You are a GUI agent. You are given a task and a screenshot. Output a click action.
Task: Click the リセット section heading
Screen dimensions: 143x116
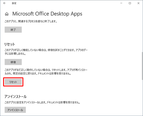[10, 44]
